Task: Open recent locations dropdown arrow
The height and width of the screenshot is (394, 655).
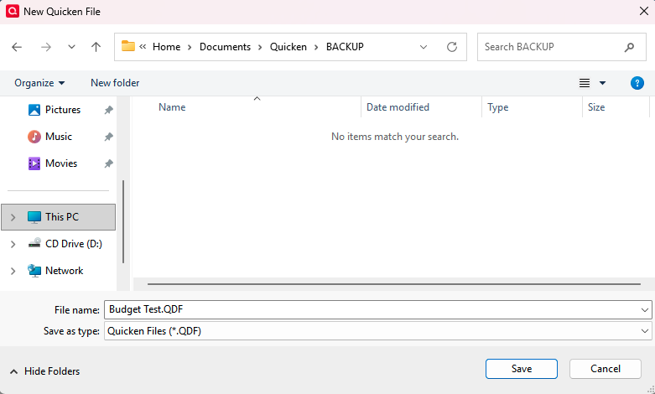Action: click(71, 47)
